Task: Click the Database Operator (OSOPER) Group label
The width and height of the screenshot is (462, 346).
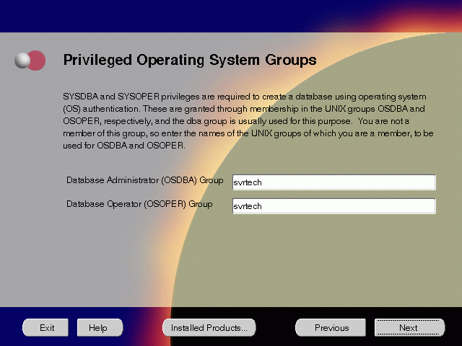Action: (x=139, y=204)
